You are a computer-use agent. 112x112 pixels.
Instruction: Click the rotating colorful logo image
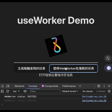(x=56, y=46)
